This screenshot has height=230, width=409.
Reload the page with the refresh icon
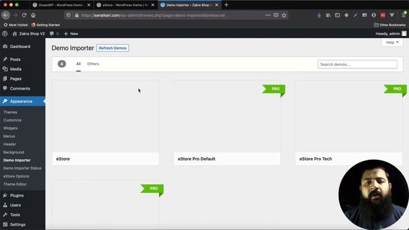point(24,15)
